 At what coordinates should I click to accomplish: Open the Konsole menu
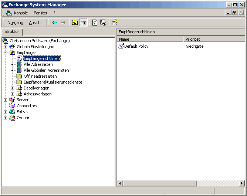click(21, 13)
